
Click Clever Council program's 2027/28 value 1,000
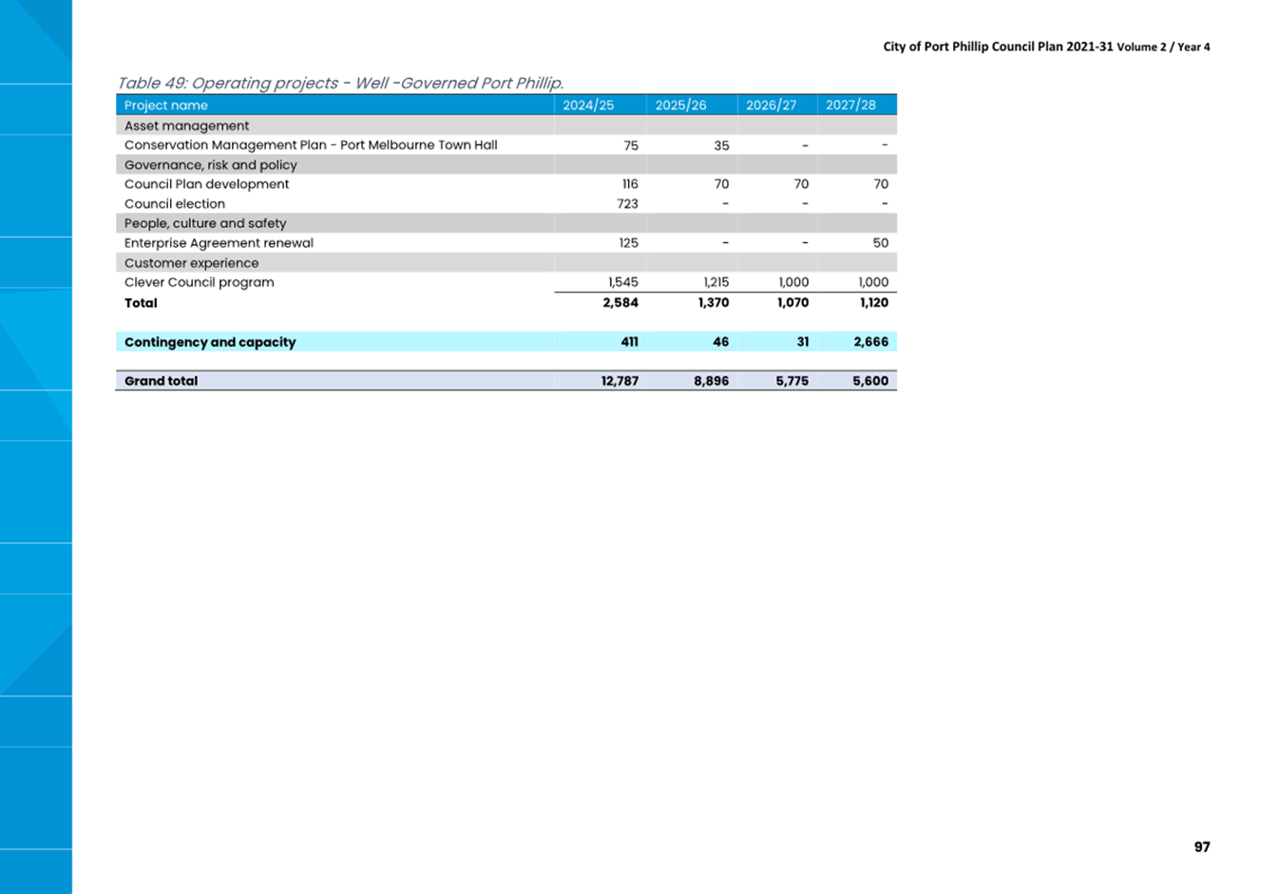873,282
